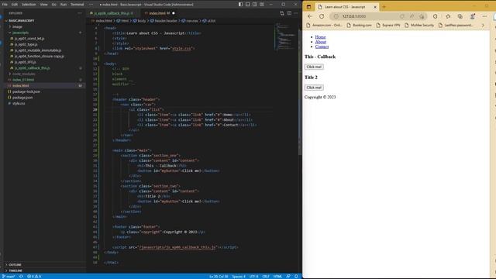
Task: Open package.json file
Action: tap(22, 98)
